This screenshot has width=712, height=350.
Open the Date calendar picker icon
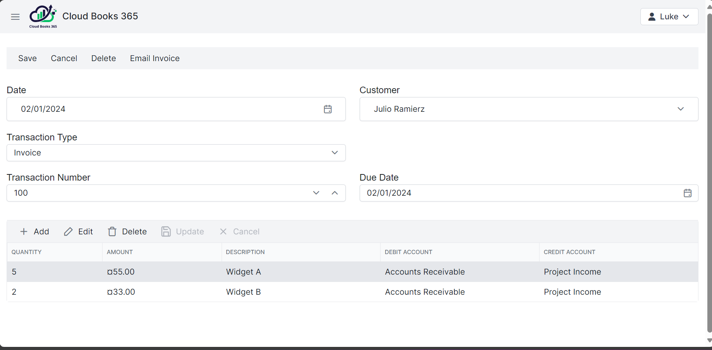328,109
